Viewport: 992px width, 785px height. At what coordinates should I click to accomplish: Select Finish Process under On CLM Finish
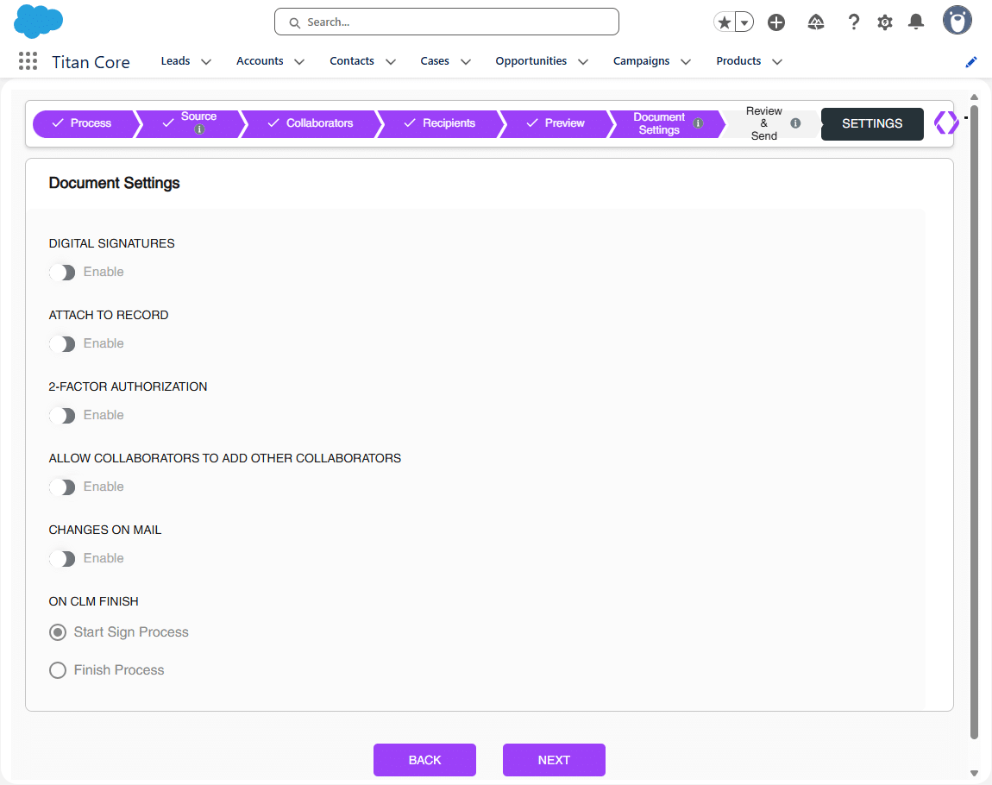pyautogui.click(x=57, y=670)
